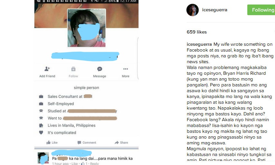Screen dimensions: 275x165
Task: Open the iceseguerra username header link
Action: coord(215,10)
